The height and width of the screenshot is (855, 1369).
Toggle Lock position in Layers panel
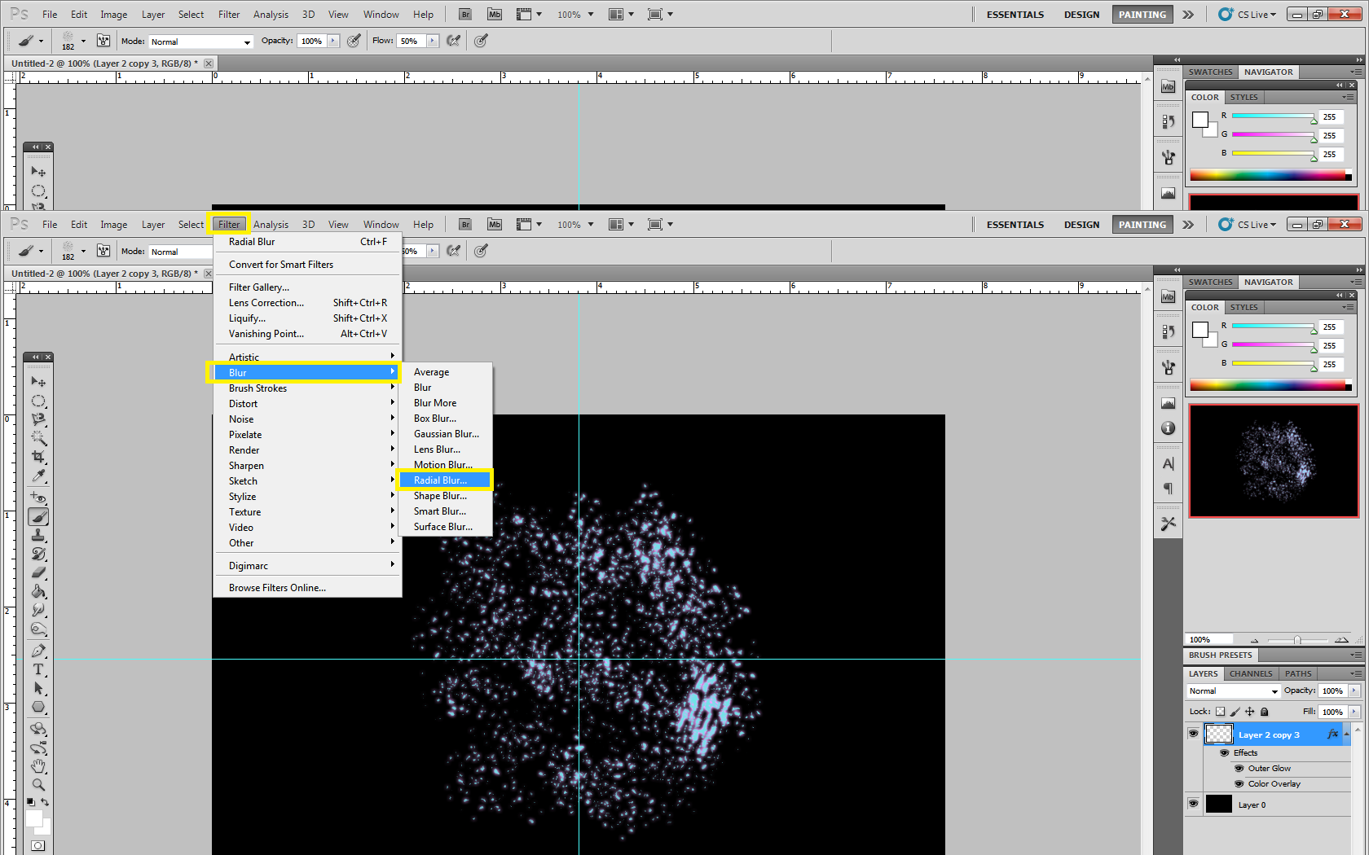tap(1250, 712)
